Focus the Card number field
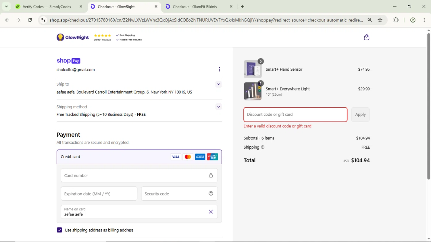 pyautogui.click(x=139, y=175)
